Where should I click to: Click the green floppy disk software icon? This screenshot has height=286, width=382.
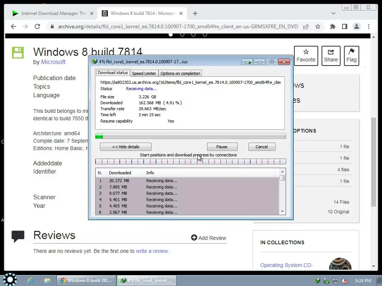[x=18, y=53]
